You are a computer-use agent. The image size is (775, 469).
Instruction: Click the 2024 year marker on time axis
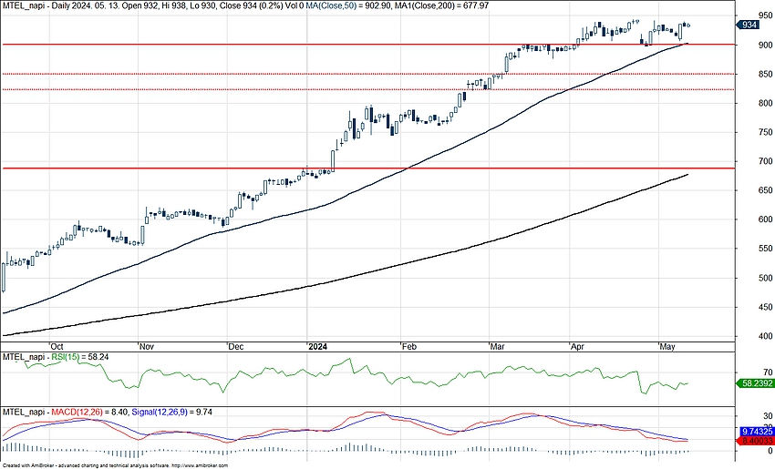coord(318,347)
